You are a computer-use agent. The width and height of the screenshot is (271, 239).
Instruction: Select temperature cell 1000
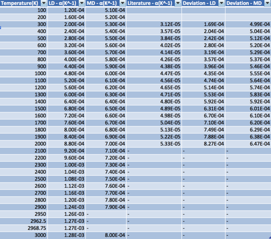click(x=24, y=73)
